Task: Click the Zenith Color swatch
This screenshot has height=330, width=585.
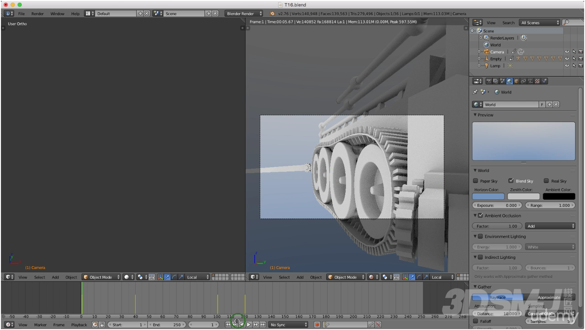Action: 523,196
